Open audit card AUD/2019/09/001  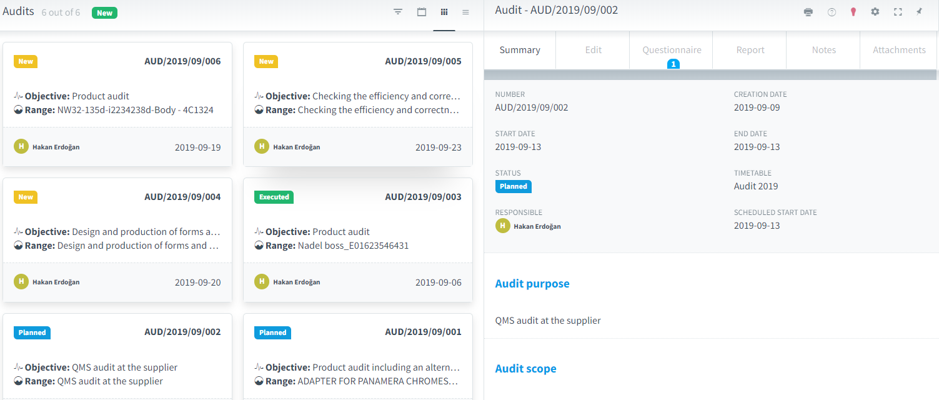(358, 357)
